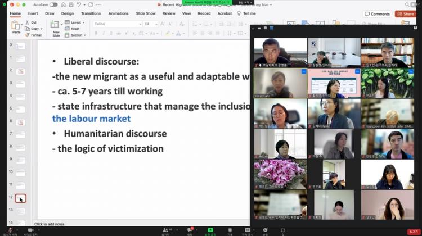Toggle Bold text formatting
The width and height of the screenshot is (422, 236).
96,33
